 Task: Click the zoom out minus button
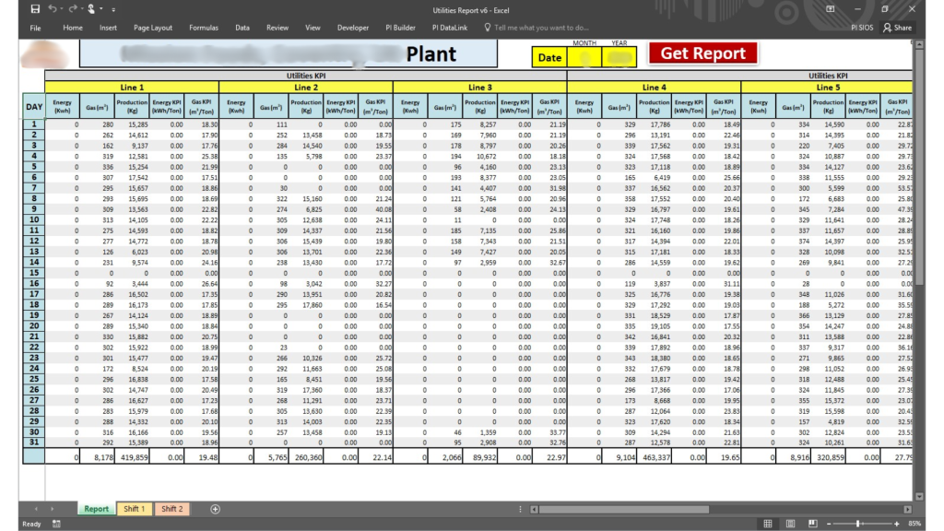[829, 524]
